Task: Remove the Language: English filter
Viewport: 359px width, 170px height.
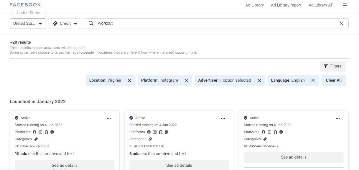Action: point(313,80)
